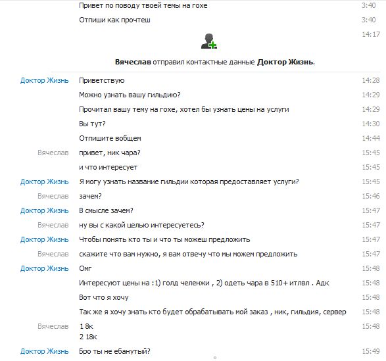386x361 pixels.
Task: Click sender Доктор Жизнь beside Бро ты не
Action: pos(44,351)
